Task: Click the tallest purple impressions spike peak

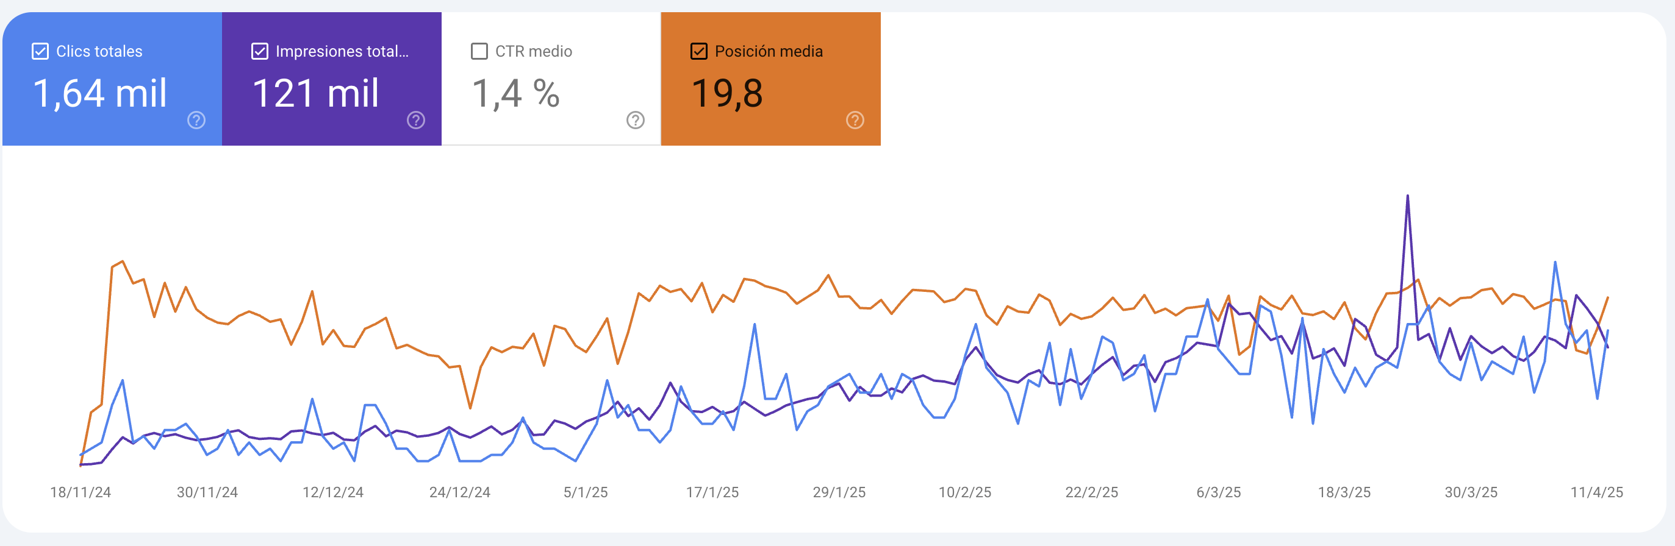Action: (x=1408, y=196)
